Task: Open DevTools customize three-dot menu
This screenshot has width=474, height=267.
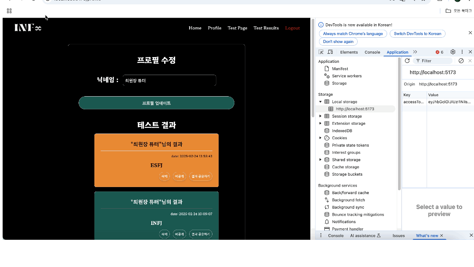Action: 462,52
